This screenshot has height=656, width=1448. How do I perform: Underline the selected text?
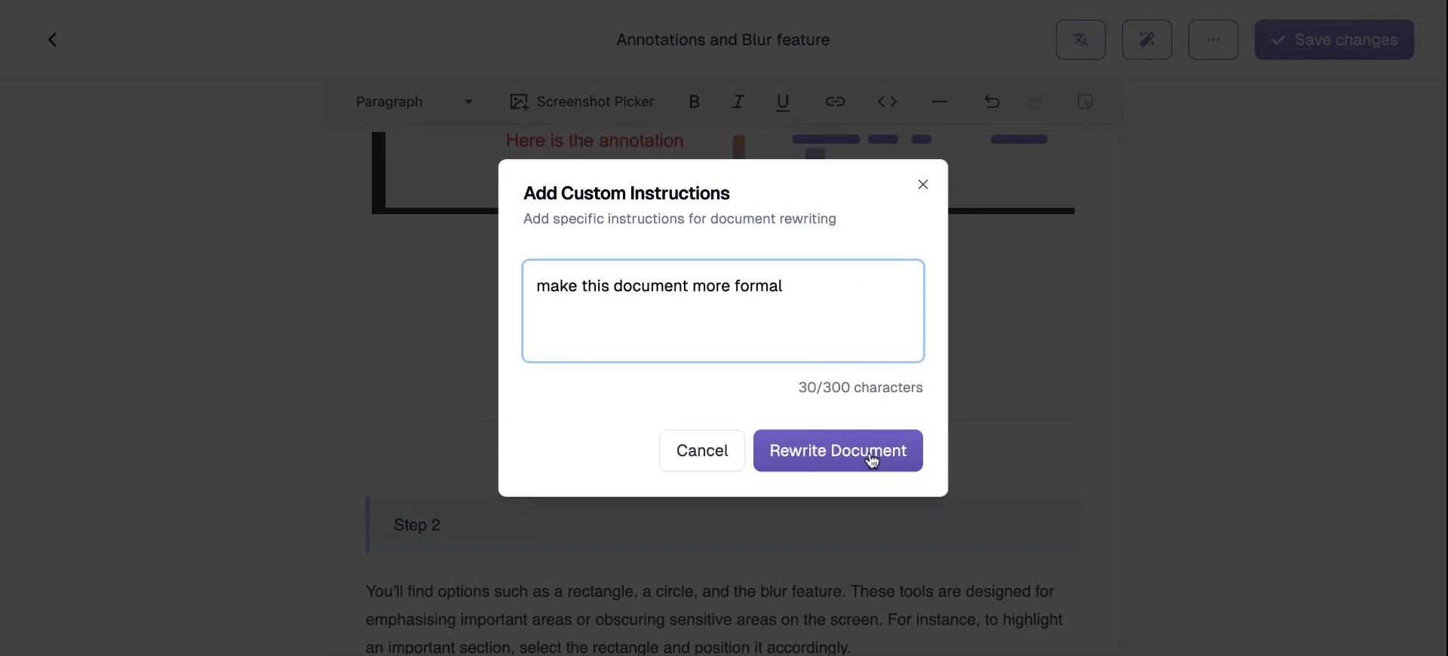click(784, 102)
